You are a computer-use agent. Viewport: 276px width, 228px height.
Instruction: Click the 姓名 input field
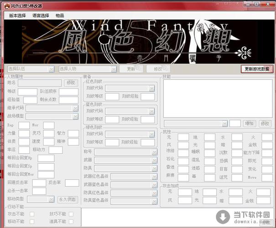(x=40, y=83)
